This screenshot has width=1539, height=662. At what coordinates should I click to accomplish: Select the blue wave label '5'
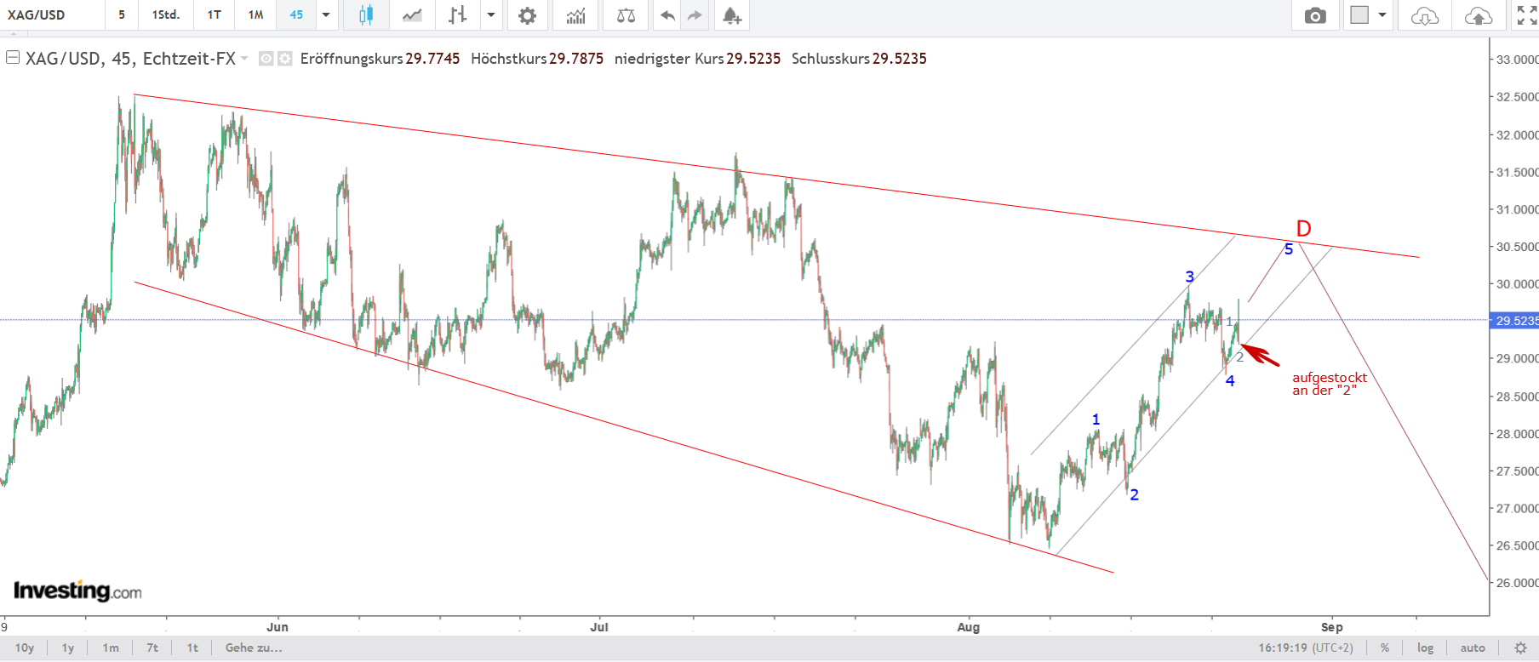[x=1289, y=249]
